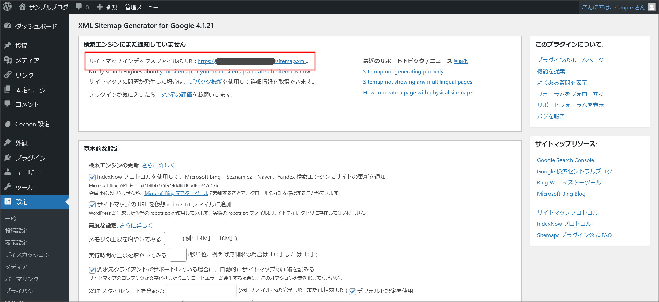Open Google 検索セントラルブログ link
Image resolution: width=659 pixels, height=302 pixels.
click(x=575, y=171)
